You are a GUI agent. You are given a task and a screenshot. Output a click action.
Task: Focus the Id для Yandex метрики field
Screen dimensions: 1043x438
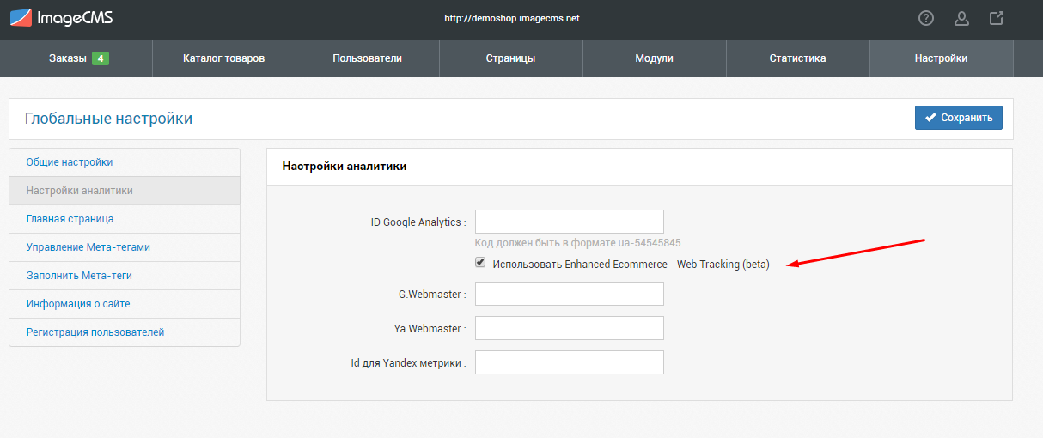[570, 362]
